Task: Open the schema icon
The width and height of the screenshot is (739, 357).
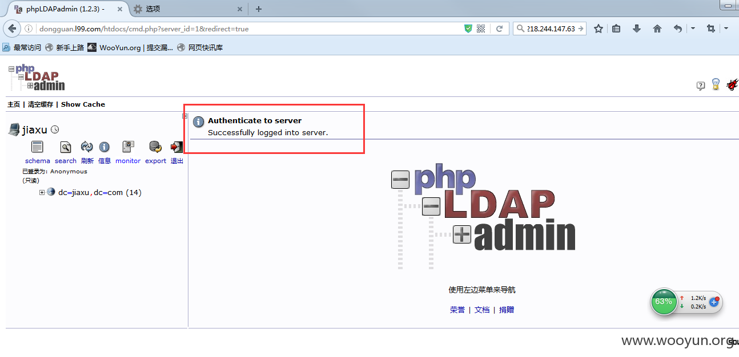Action: click(37, 147)
